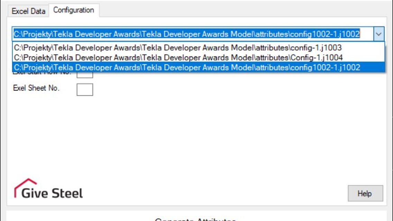Viewport: 393px width, 221px height.
Task: Open Help
Action: click(365, 193)
